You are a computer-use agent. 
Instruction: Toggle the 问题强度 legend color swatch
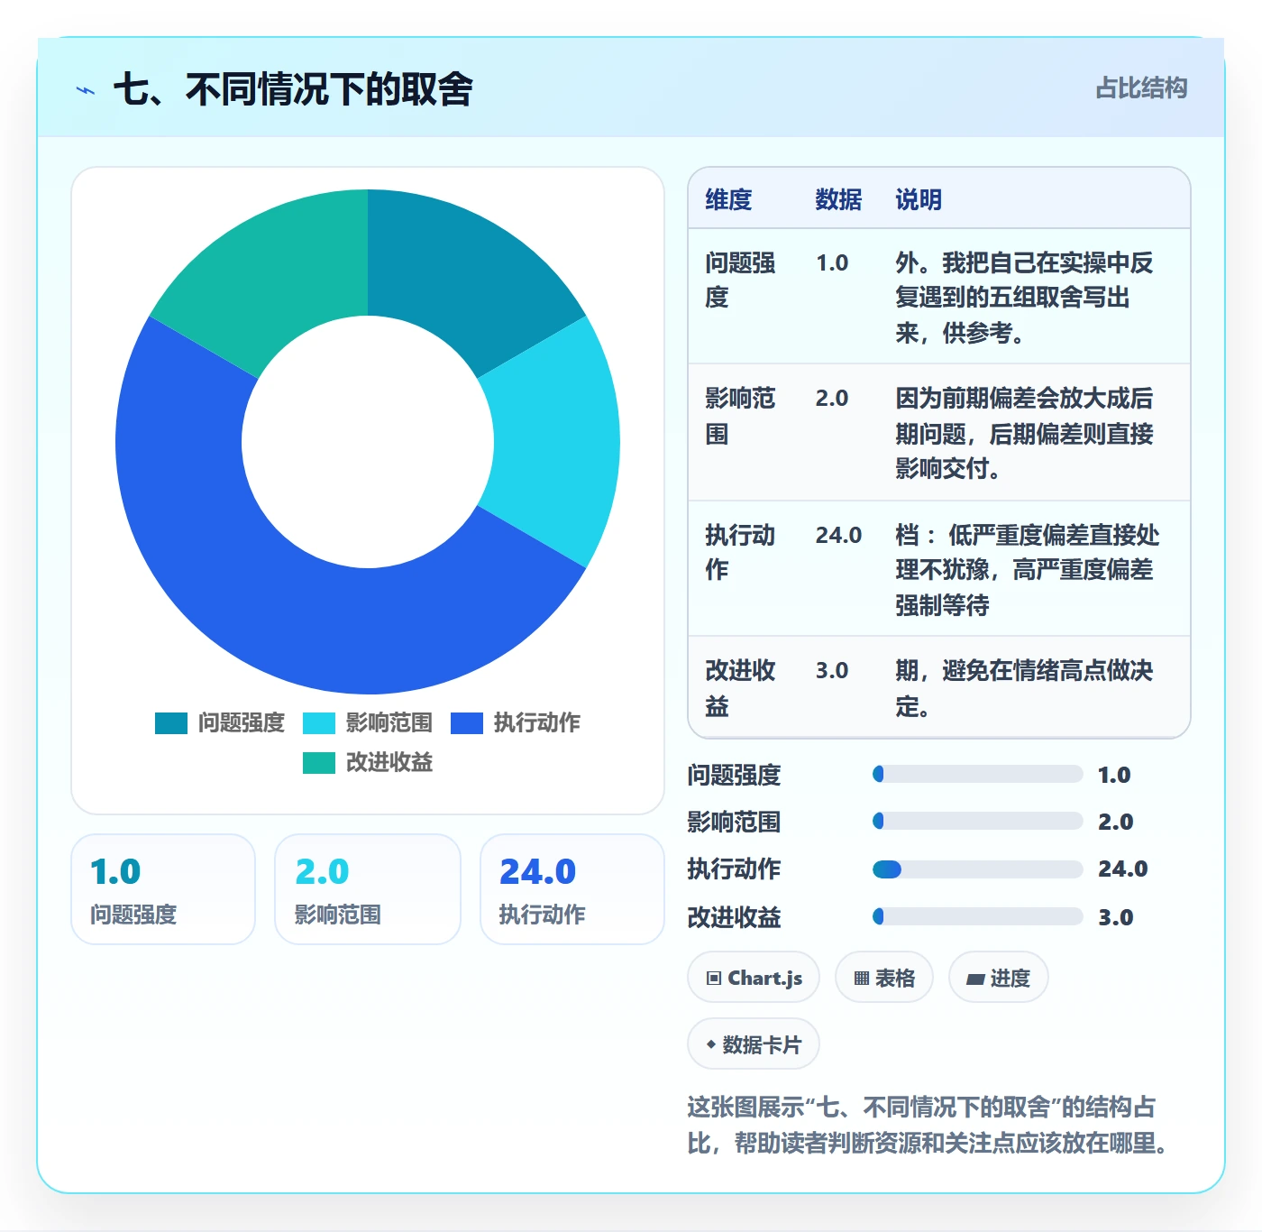click(171, 723)
